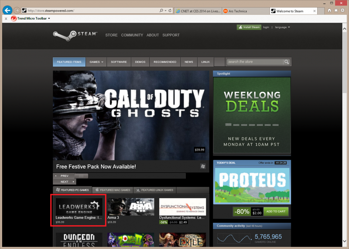
Task: Open the Call of Duty Ghosts banner
Action: pos(131,115)
